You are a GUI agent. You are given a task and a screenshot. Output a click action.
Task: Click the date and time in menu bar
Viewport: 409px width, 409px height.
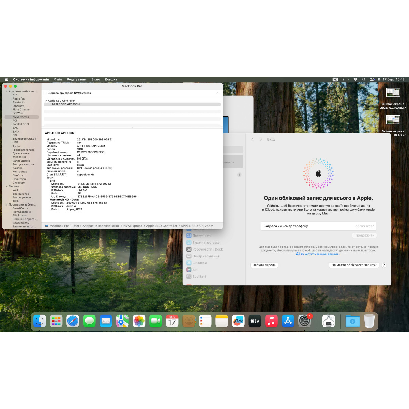391,79
